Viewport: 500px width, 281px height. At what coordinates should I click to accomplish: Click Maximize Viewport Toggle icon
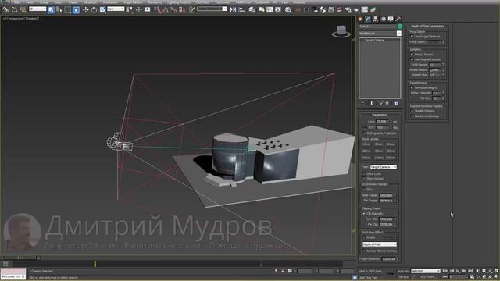pos(496,277)
